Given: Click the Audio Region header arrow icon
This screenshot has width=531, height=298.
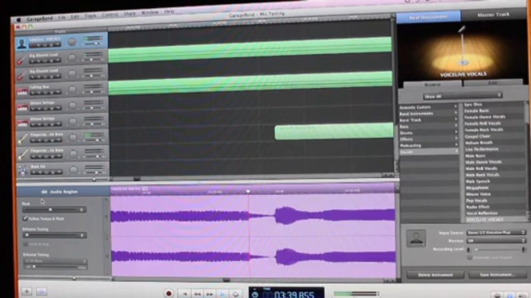Looking at the screenshot, I should (x=44, y=192).
